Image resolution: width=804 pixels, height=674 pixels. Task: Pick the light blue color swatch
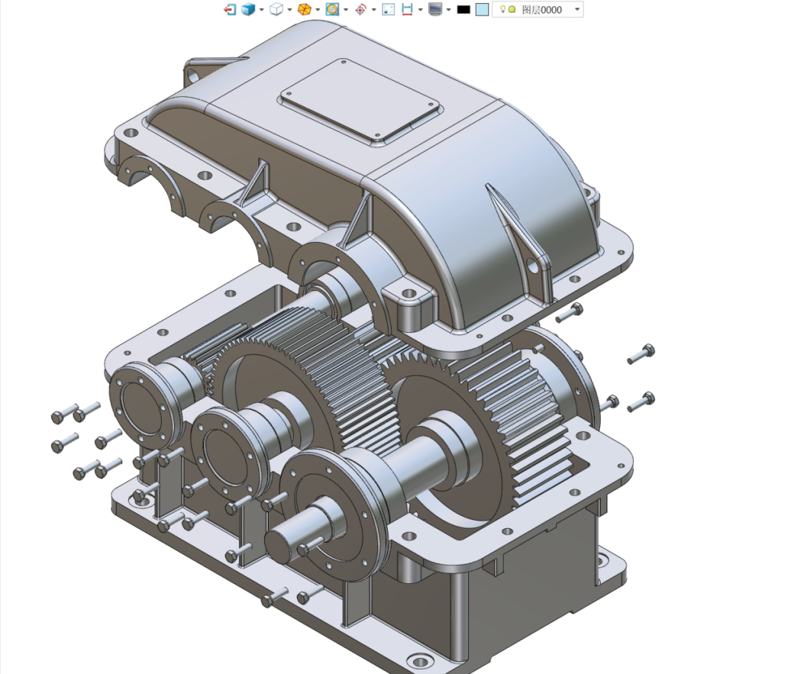(x=482, y=9)
